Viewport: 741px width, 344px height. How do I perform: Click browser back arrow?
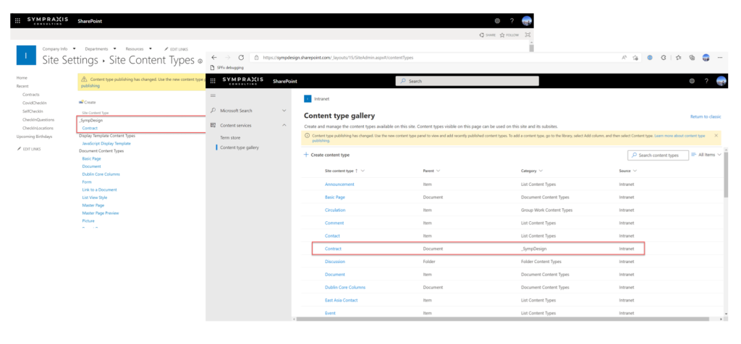point(214,57)
